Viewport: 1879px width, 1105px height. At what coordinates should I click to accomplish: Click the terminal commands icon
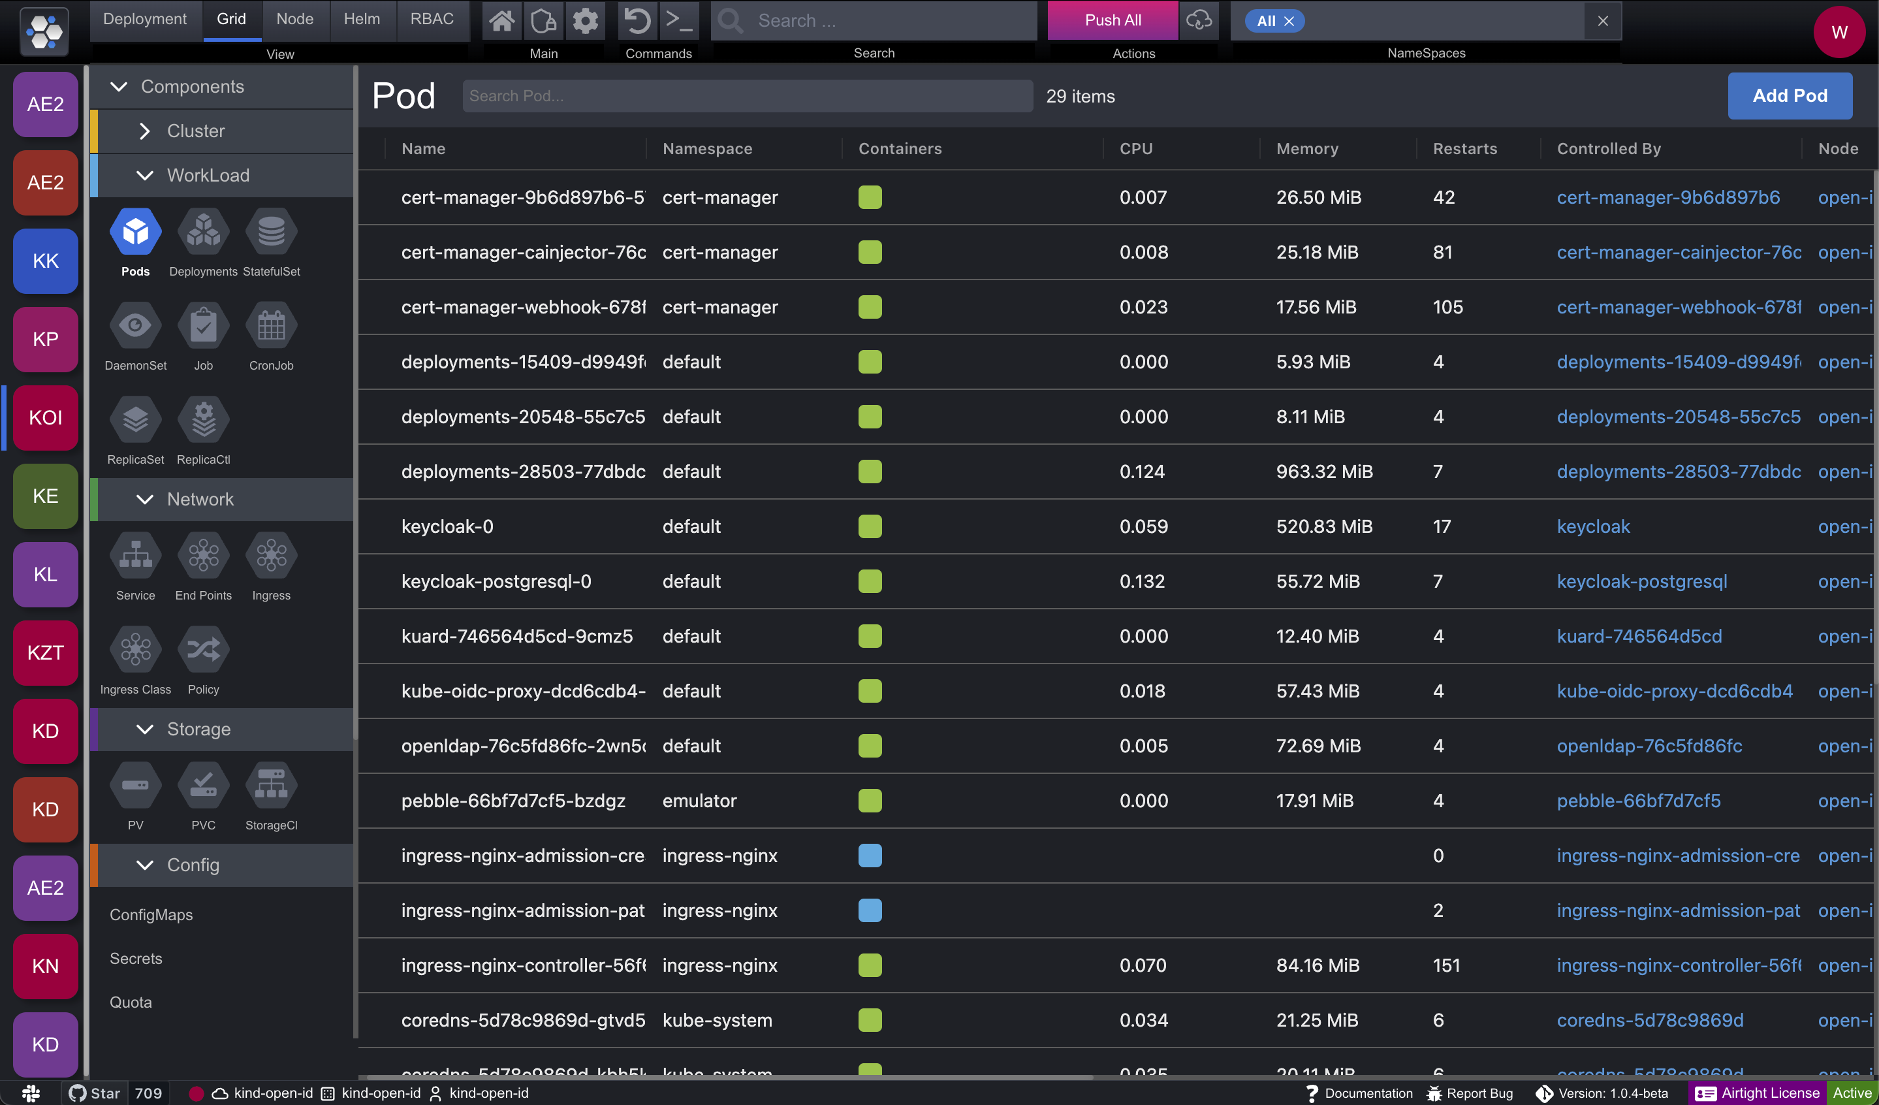[678, 20]
